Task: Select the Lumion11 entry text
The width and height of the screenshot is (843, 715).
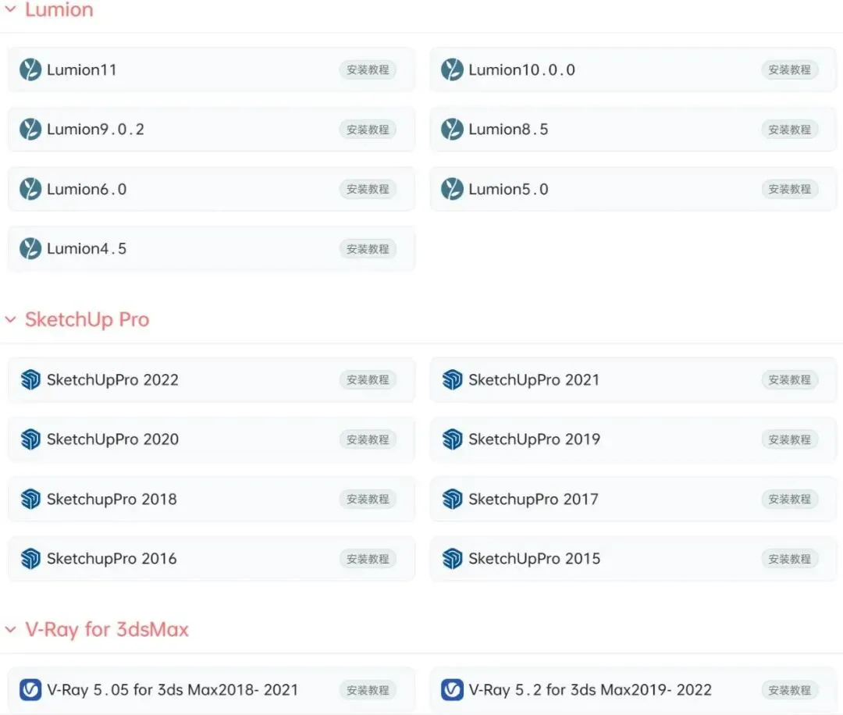Action: pyautogui.click(x=82, y=70)
